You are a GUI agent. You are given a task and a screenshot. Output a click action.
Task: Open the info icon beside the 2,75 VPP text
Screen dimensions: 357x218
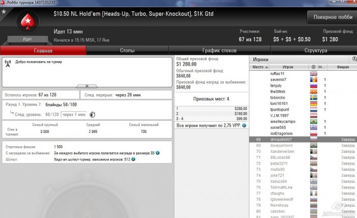click(x=244, y=125)
